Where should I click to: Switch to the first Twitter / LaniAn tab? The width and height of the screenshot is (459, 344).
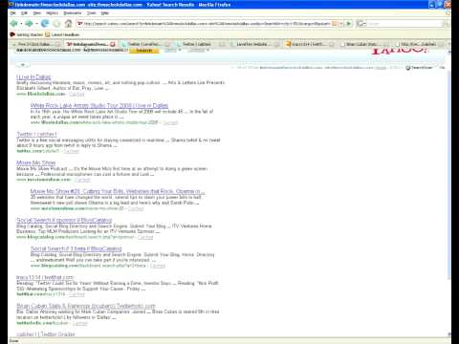145,44
